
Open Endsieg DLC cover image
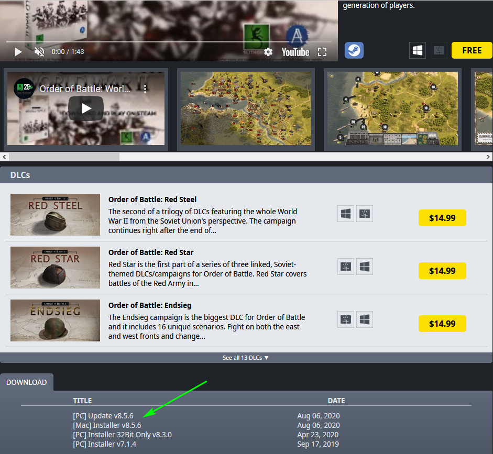(x=55, y=320)
